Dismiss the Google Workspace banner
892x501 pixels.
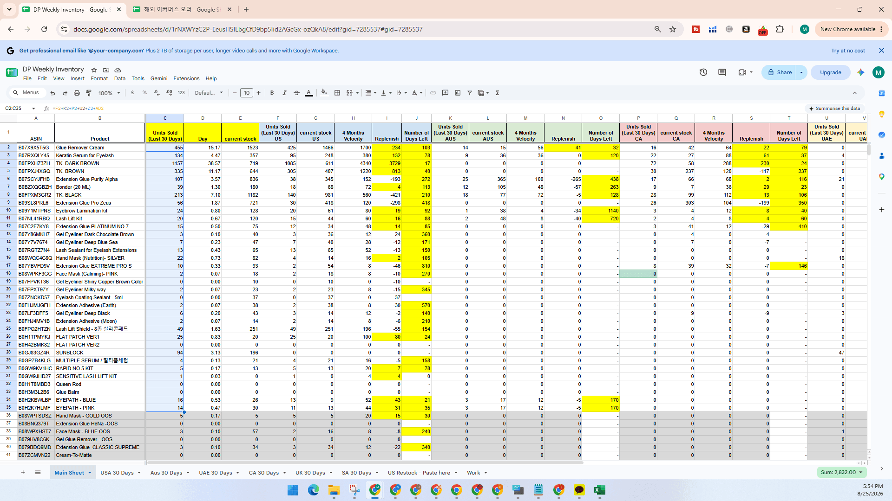click(x=881, y=51)
